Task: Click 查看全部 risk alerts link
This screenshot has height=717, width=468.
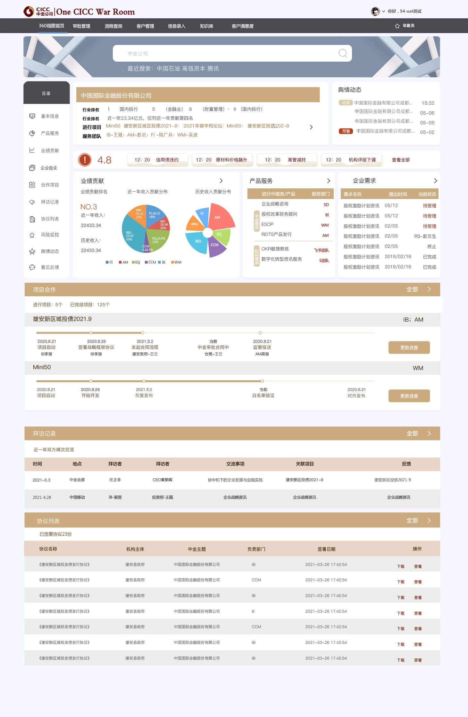Action: coord(401,160)
